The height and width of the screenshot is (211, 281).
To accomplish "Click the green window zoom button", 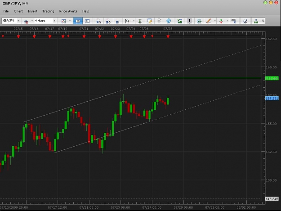I will [265, 3].
